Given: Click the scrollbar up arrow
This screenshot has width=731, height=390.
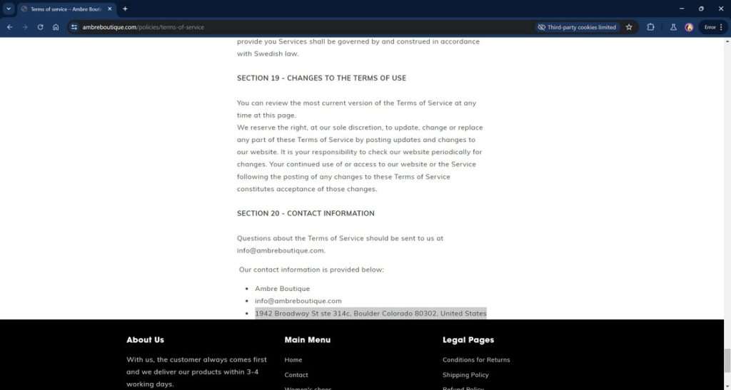Looking at the screenshot, I should click(727, 41).
